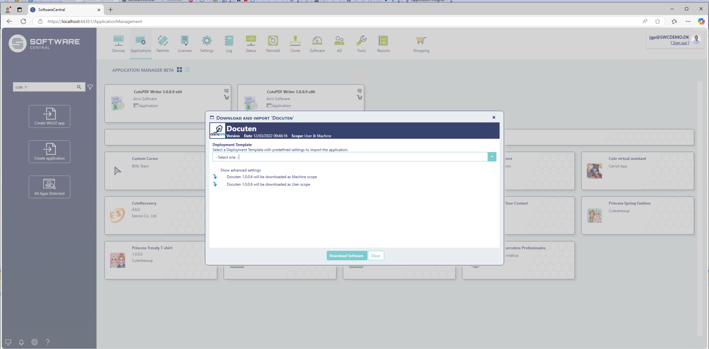Open the Software toolbar section
The image size is (709, 349).
point(317,44)
